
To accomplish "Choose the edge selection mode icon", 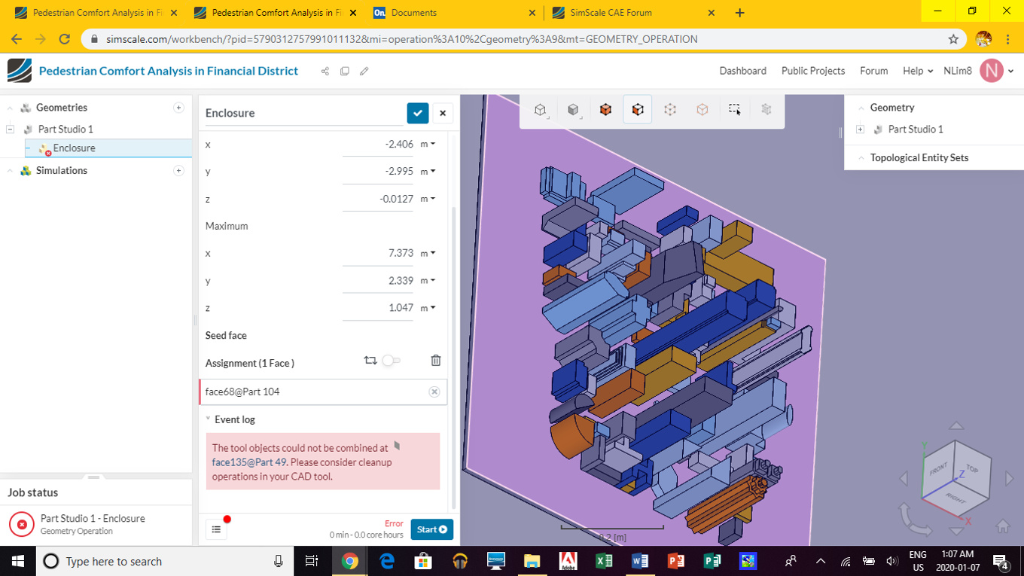I will [x=670, y=110].
